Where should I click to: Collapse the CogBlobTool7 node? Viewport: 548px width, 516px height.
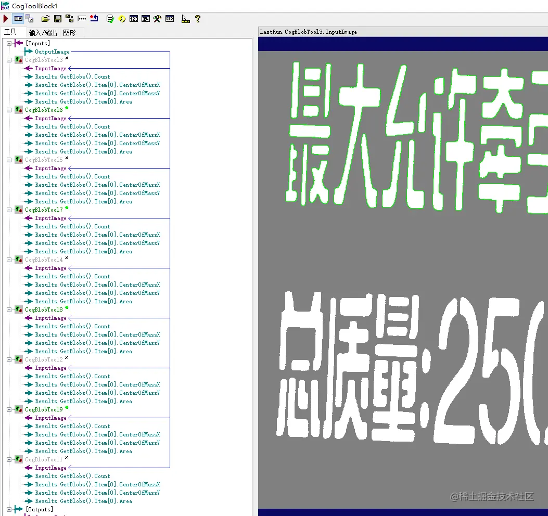click(9, 210)
